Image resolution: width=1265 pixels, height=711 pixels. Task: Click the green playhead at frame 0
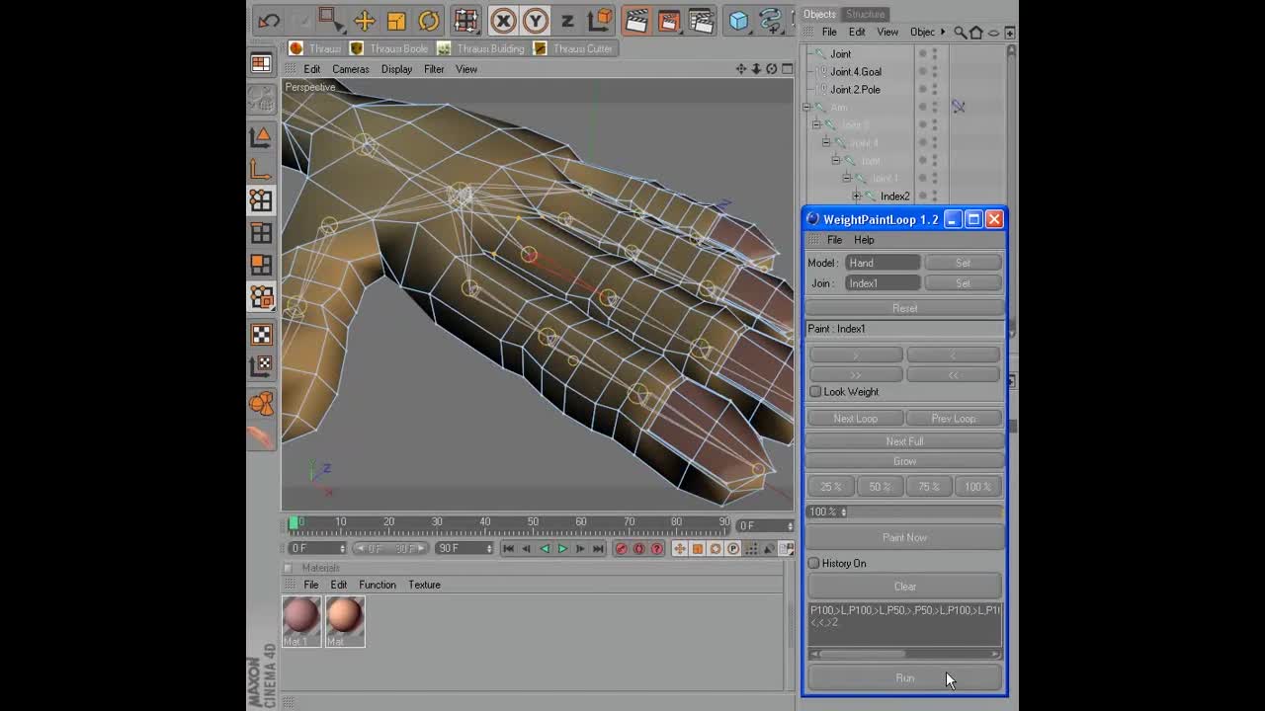(293, 522)
